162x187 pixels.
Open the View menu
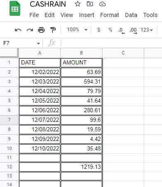[x=67, y=15]
